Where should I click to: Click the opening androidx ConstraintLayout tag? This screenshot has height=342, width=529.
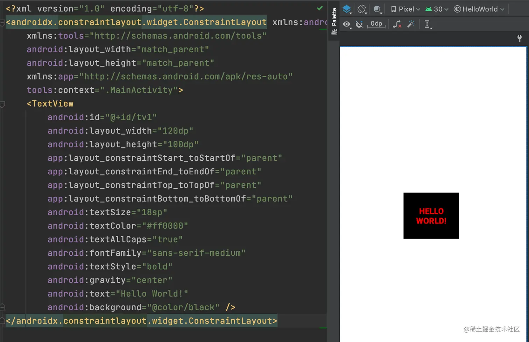click(x=136, y=22)
